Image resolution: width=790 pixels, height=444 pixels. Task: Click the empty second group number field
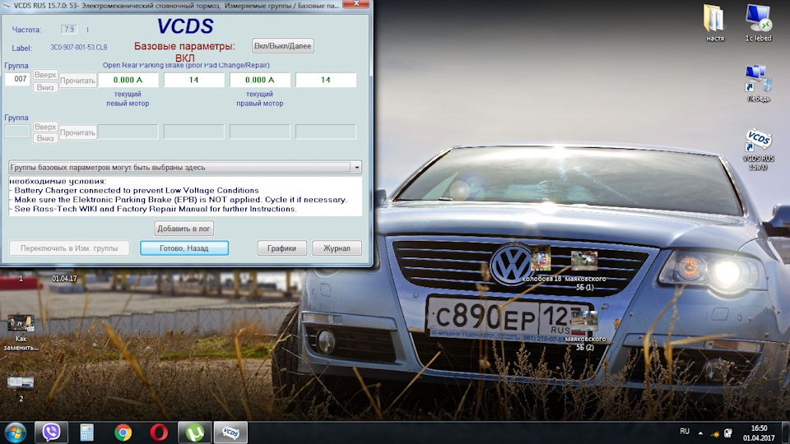(x=17, y=132)
